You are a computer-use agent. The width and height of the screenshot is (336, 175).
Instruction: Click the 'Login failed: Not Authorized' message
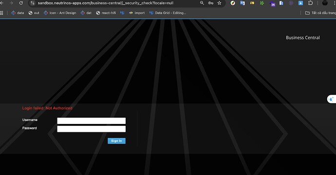pos(47,108)
